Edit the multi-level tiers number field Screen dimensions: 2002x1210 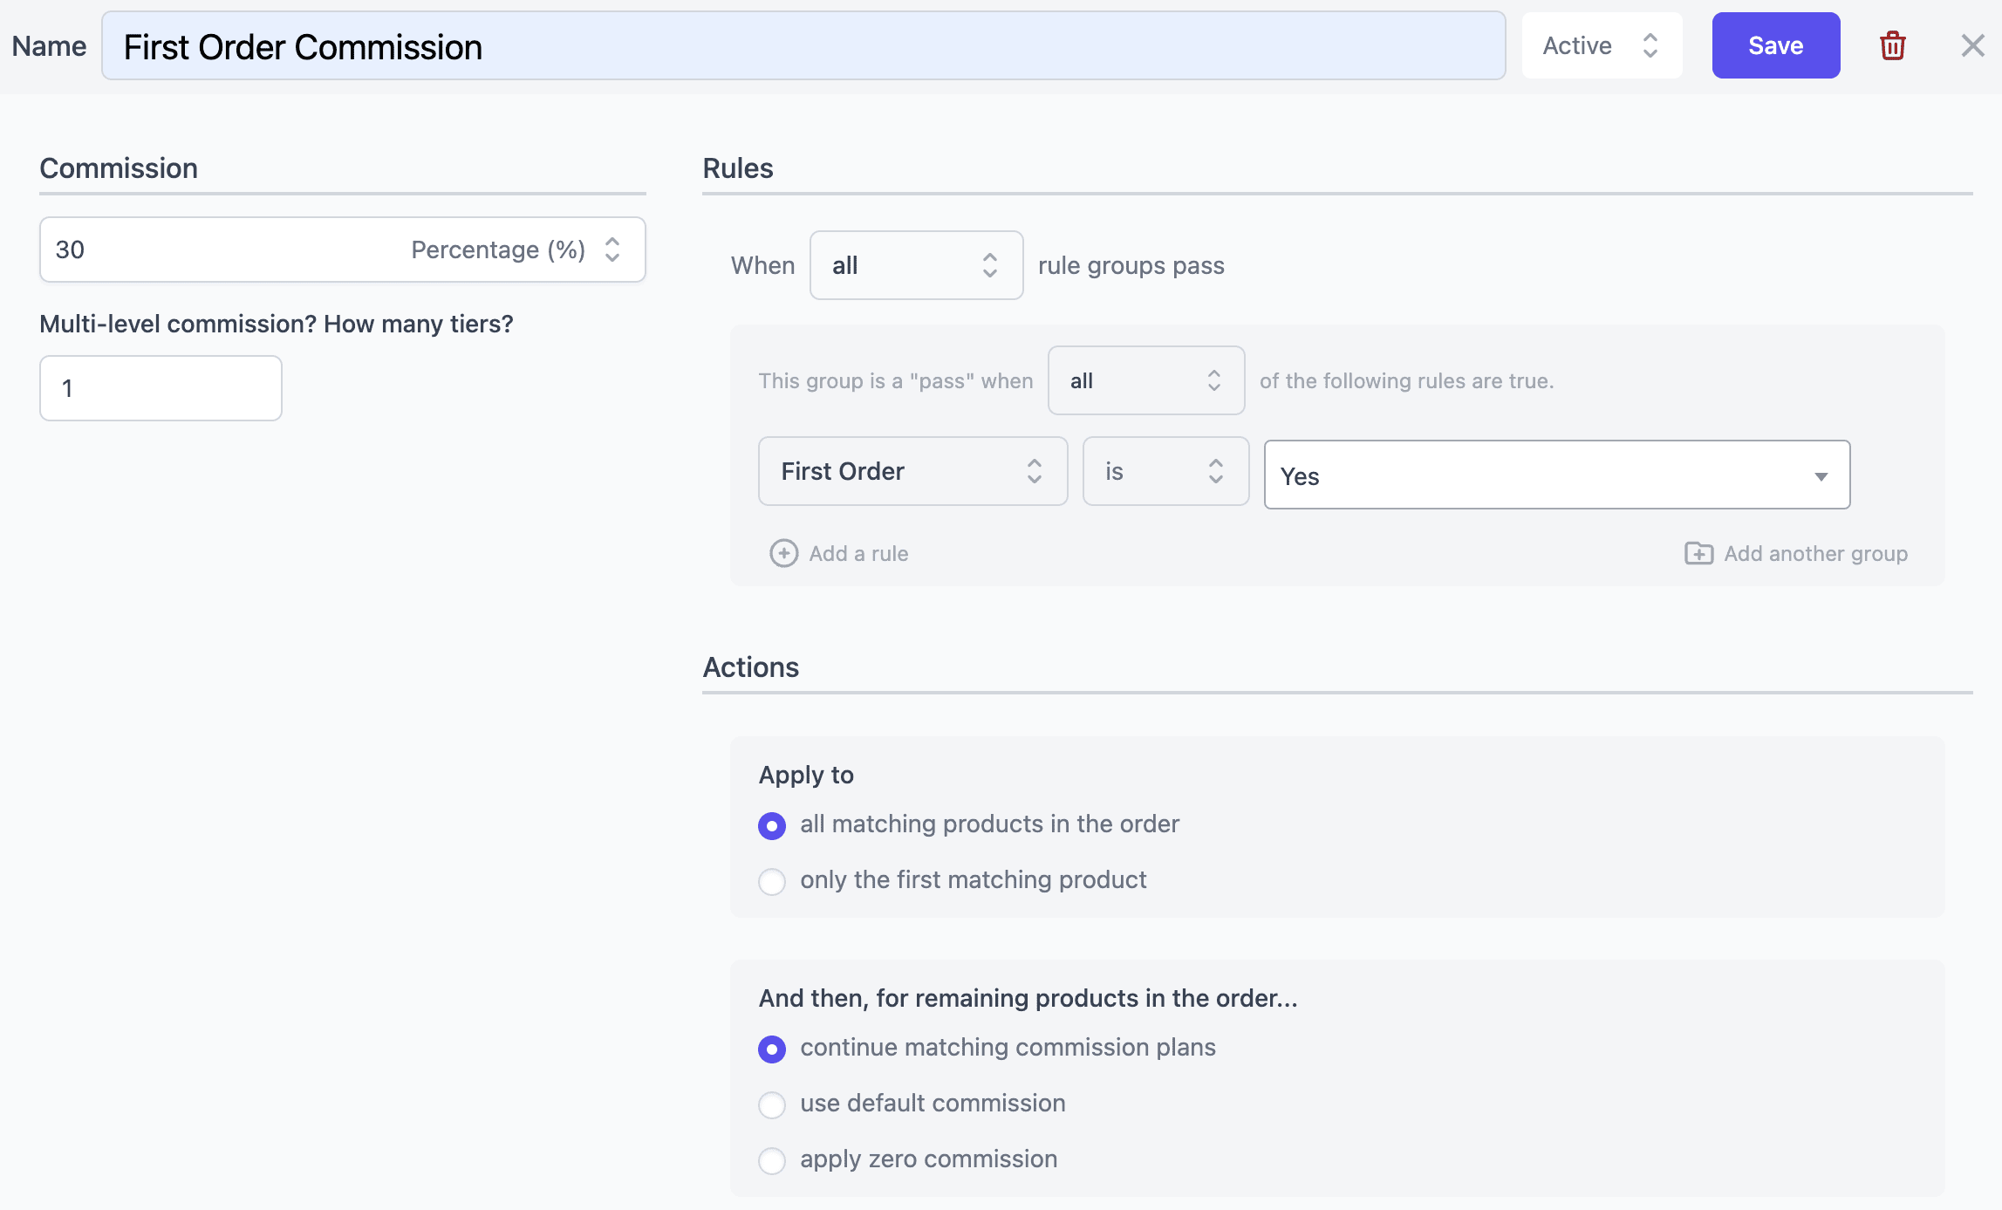tap(161, 386)
